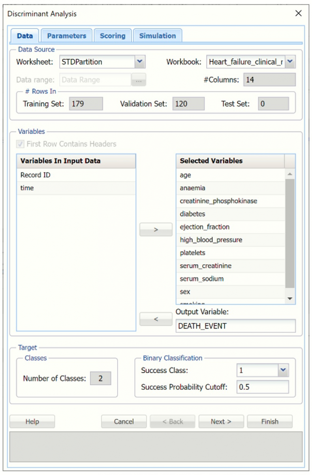Cancel the Discriminant Analysis dialog
The height and width of the screenshot is (475, 312).
(x=124, y=422)
